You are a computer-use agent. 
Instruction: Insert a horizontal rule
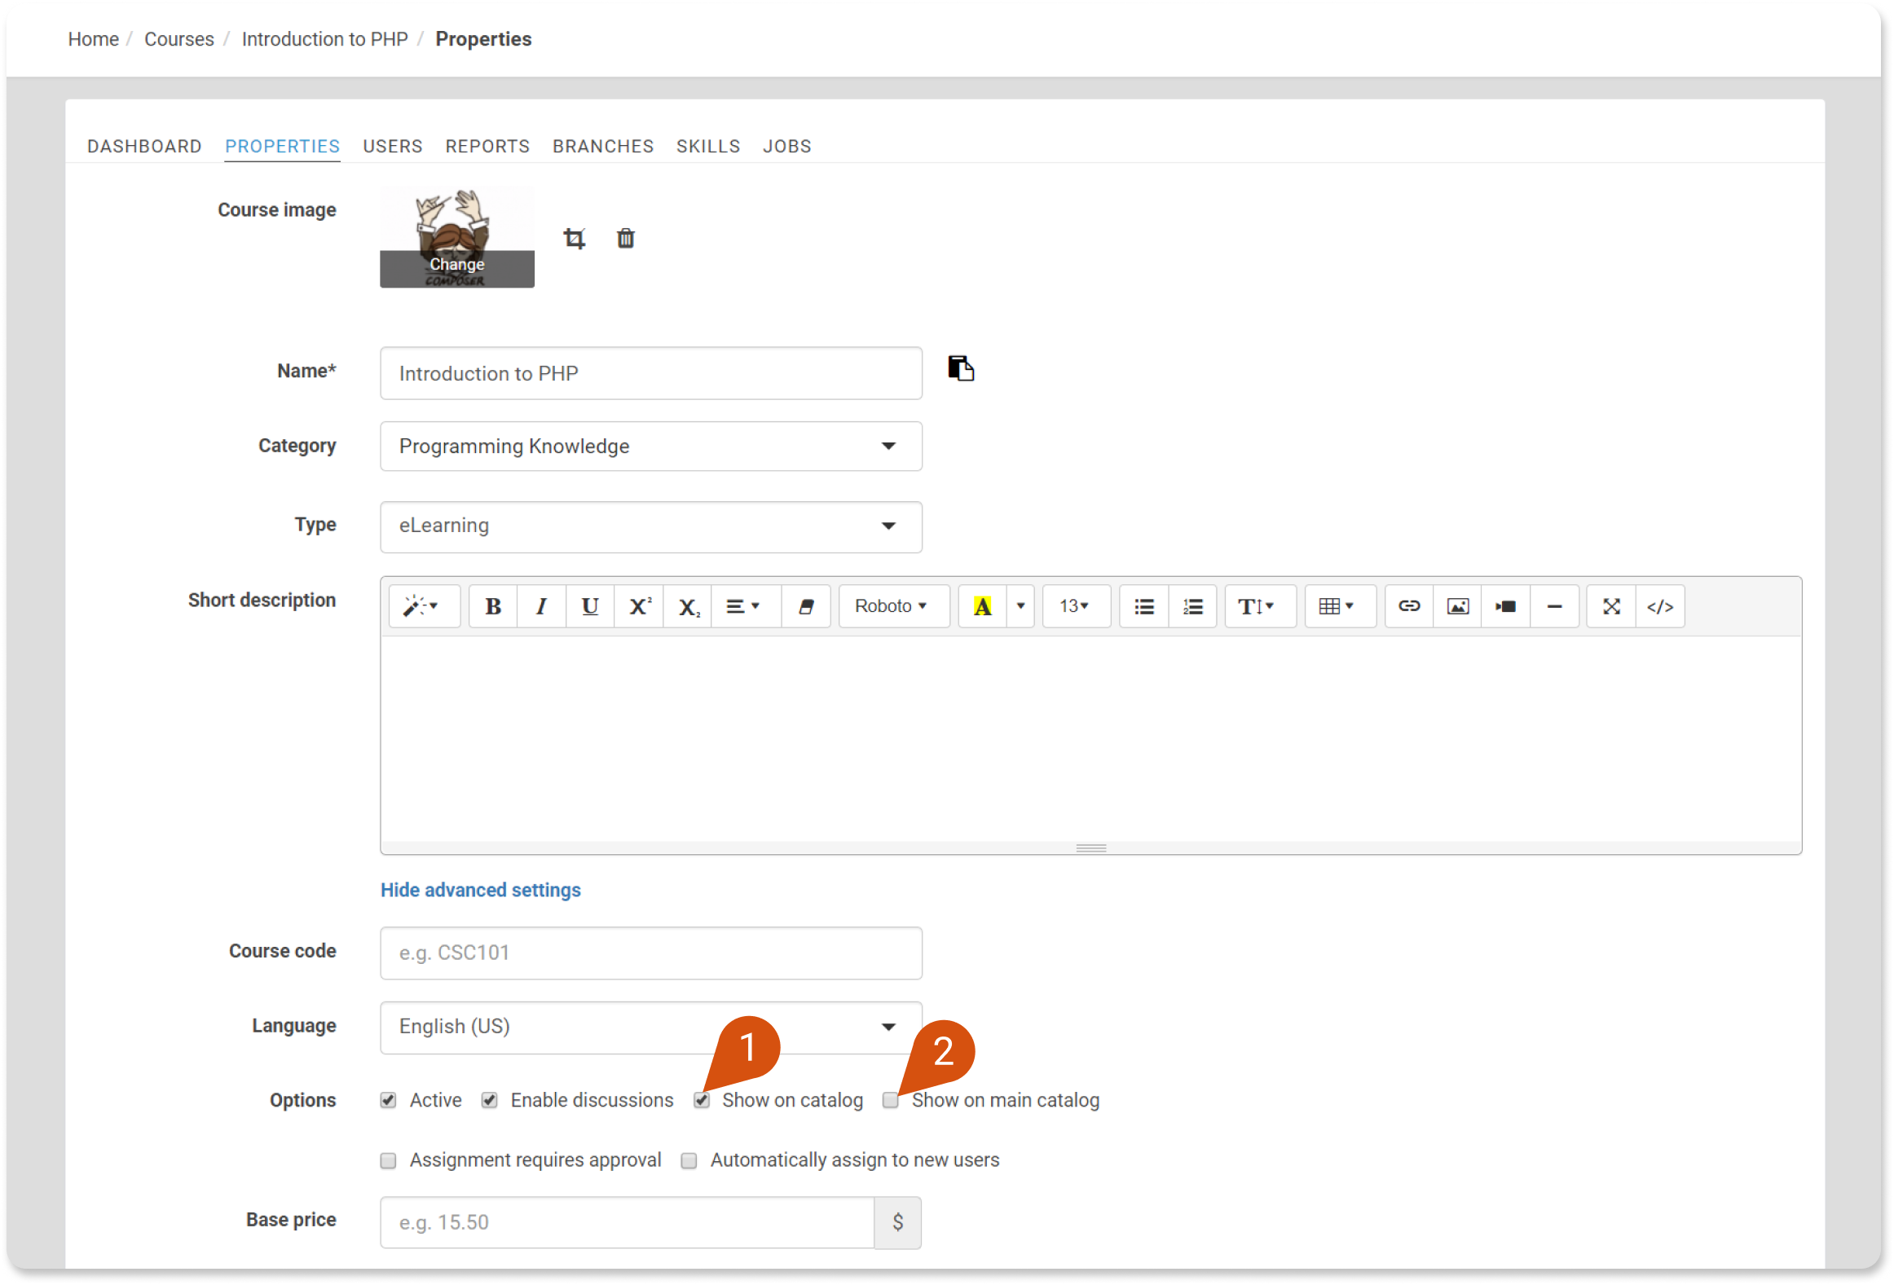(x=1554, y=606)
